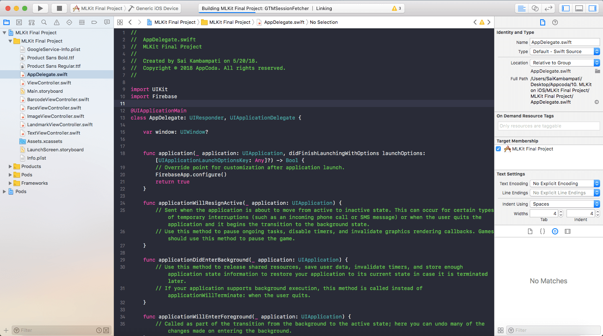Open the Indent Using Spaces dropdown
This screenshot has height=336, width=603.
pyautogui.click(x=565, y=204)
